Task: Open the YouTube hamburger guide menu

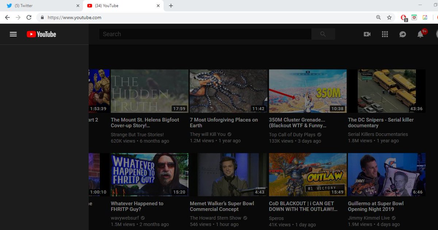Action: pos(13,34)
